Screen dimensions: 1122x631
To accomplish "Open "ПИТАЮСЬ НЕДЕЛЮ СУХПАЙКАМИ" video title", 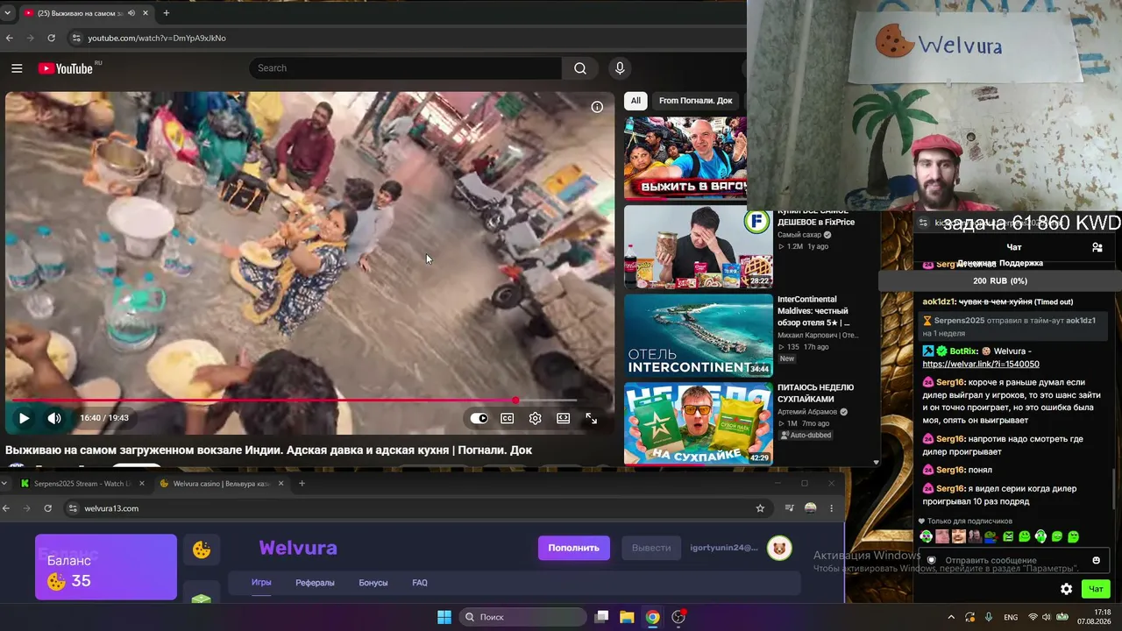I will pyautogui.click(x=815, y=393).
